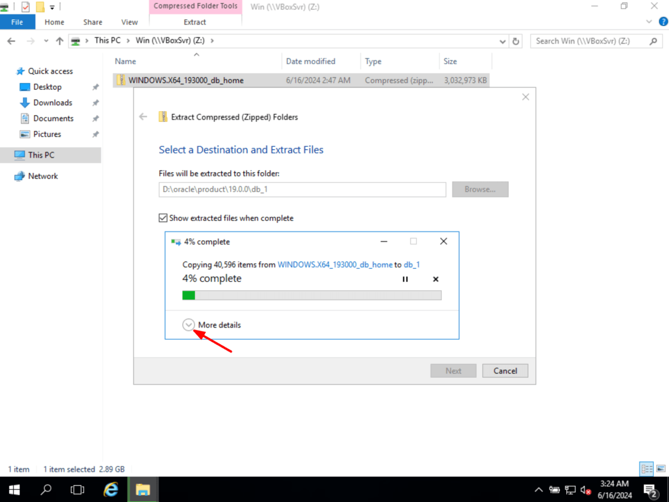
Task: Click the copy progress bar
Action: [x=311, y=295]
